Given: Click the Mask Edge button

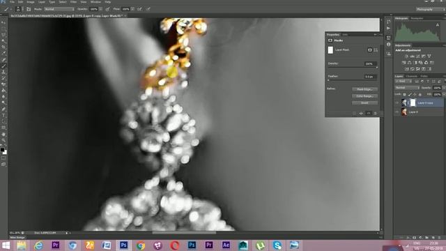Looking at the screenshot, I should [364, 89].
